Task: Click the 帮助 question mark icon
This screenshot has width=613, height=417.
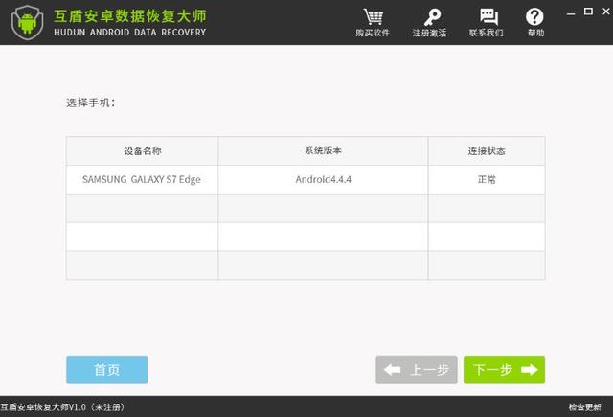Action: click(534, 17)
